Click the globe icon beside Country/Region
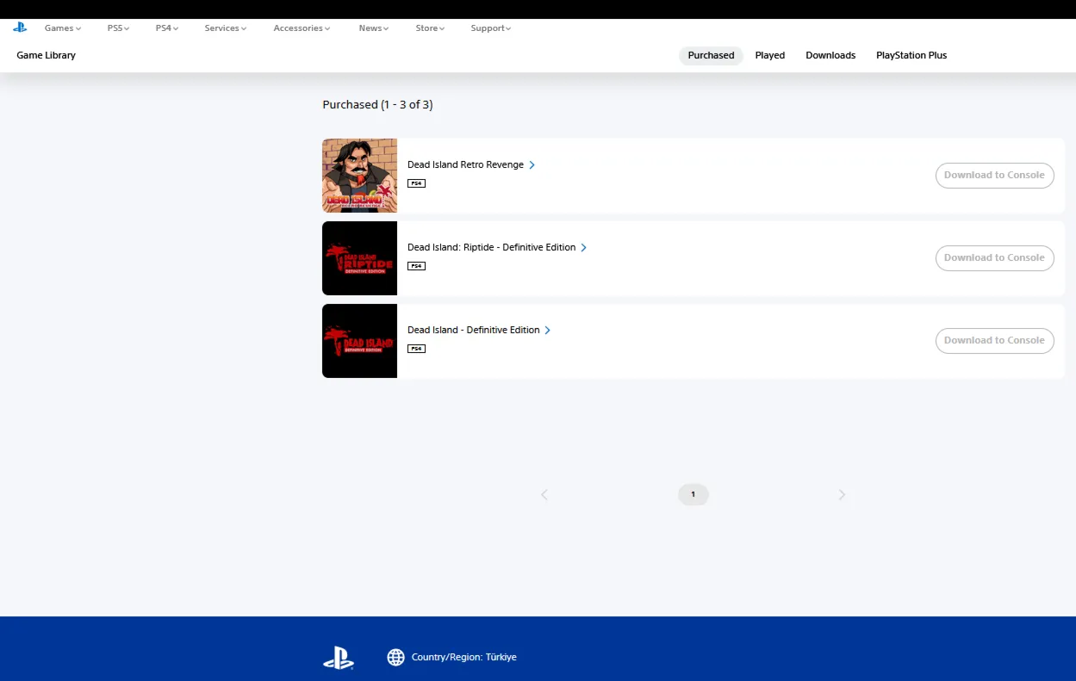 point(395,658)
